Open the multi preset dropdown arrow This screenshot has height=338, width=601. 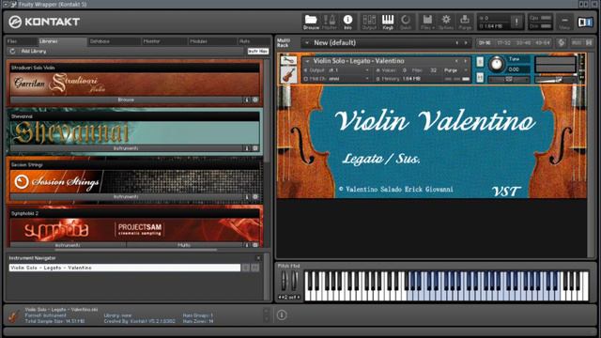(307, 43)
